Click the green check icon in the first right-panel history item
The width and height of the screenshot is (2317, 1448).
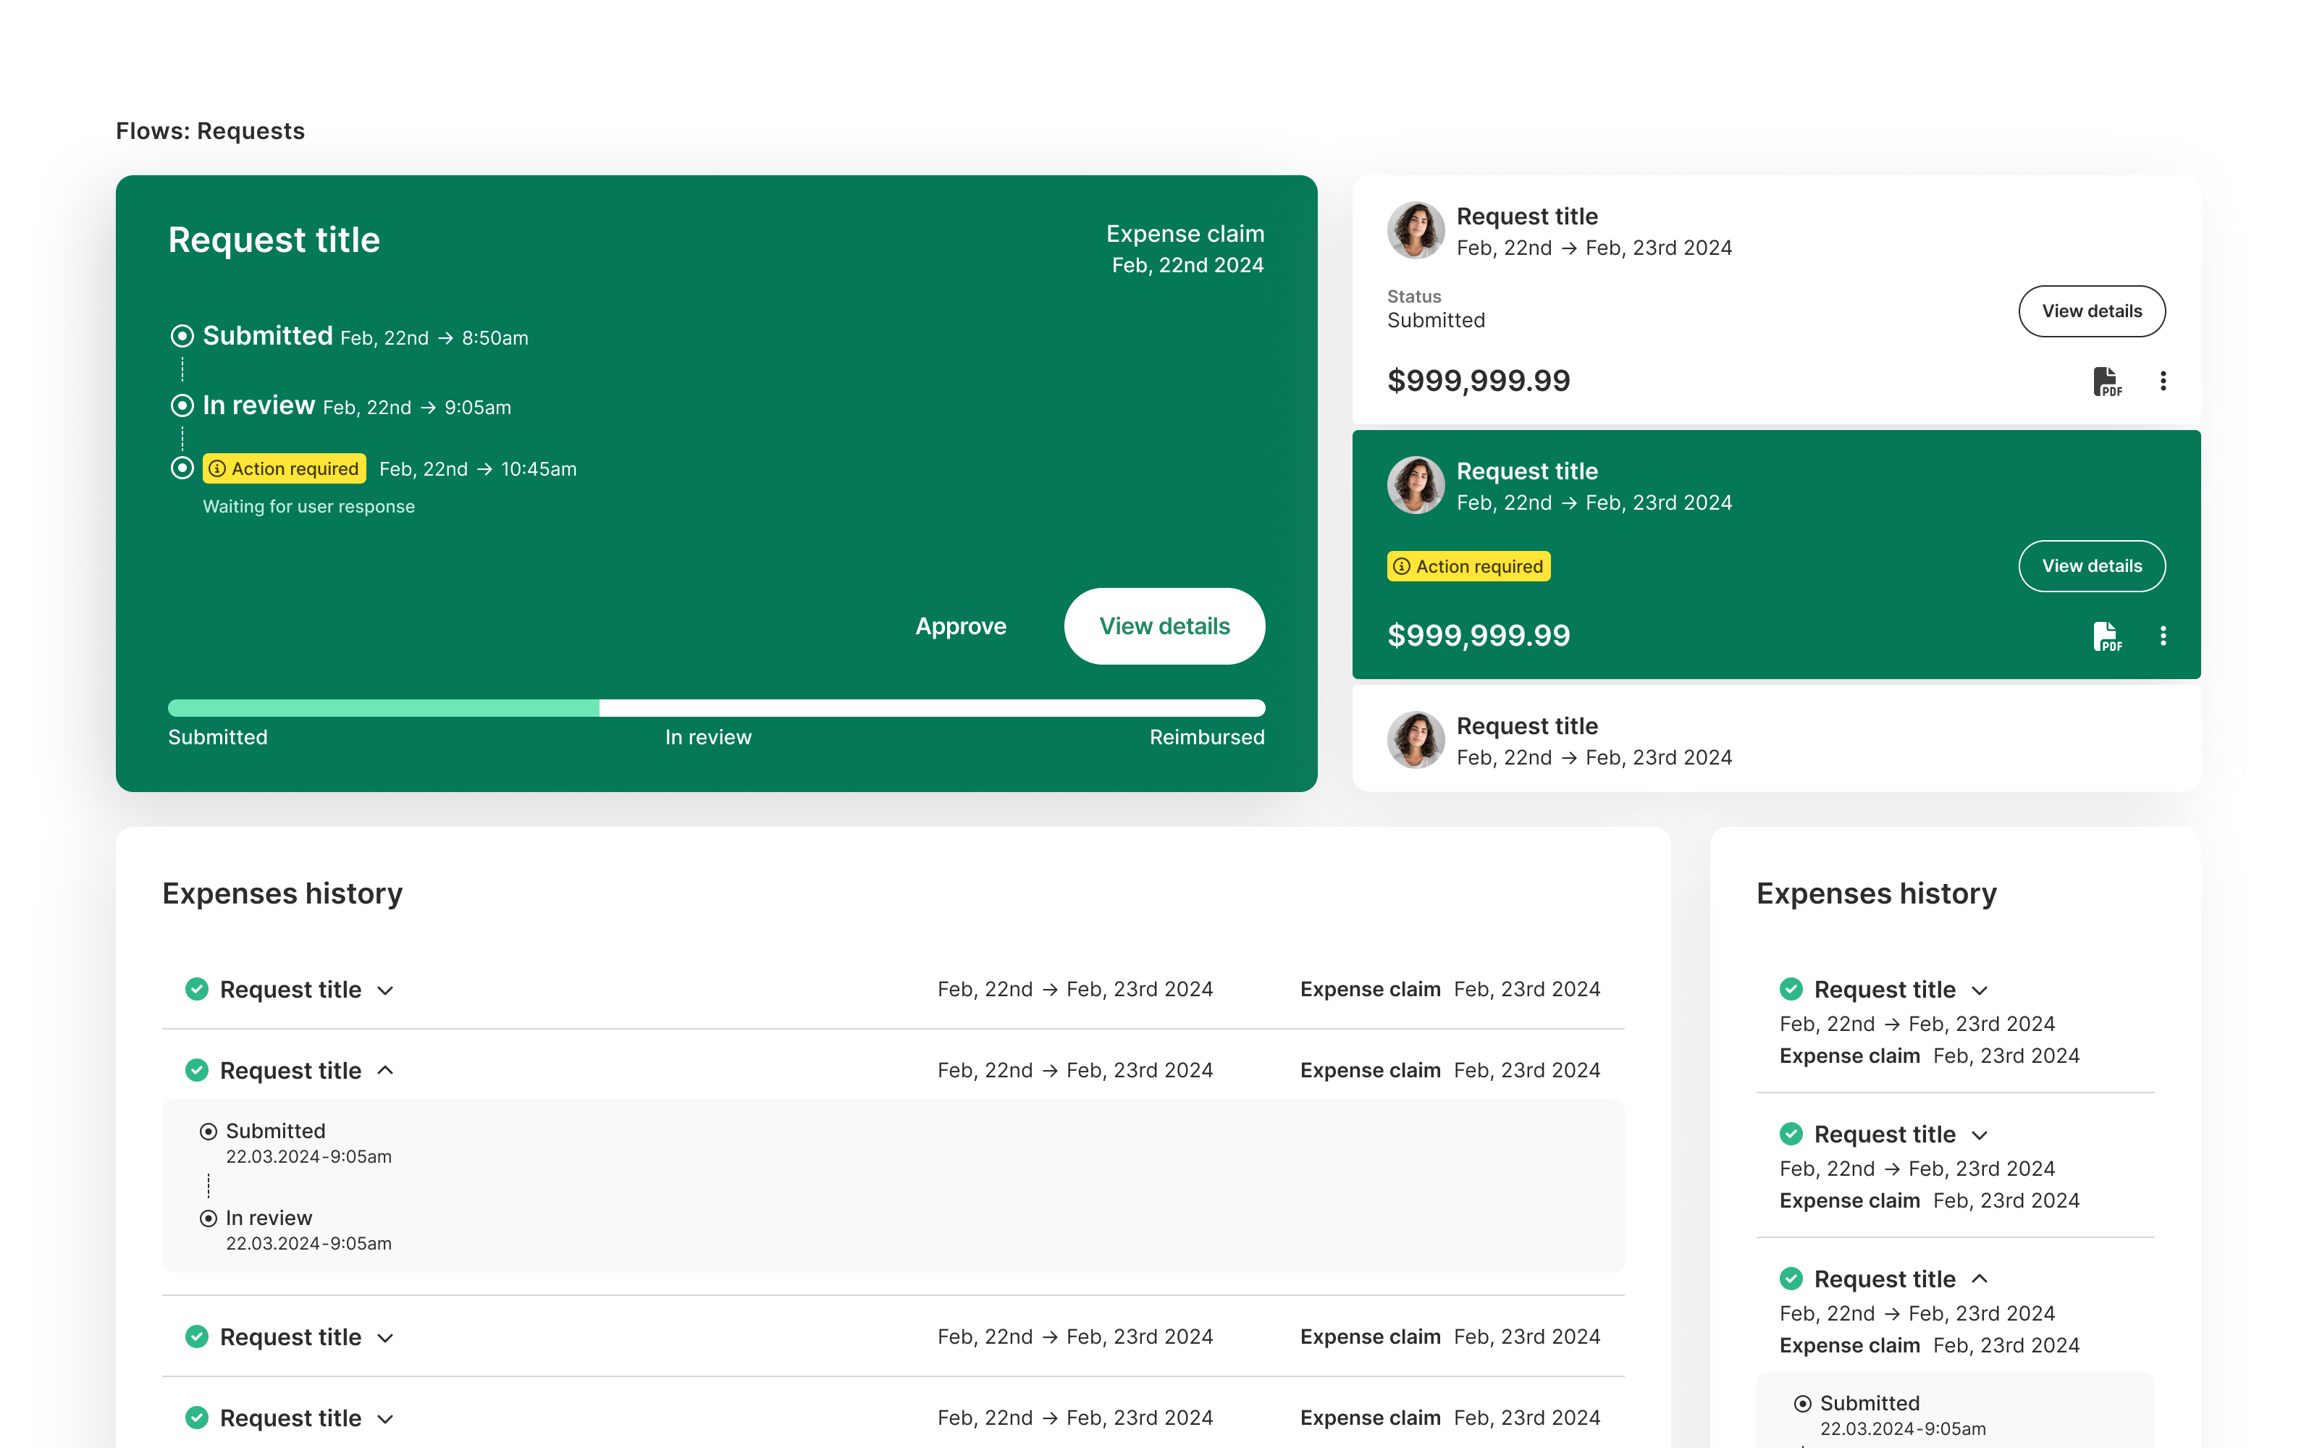click(1791, 989)
